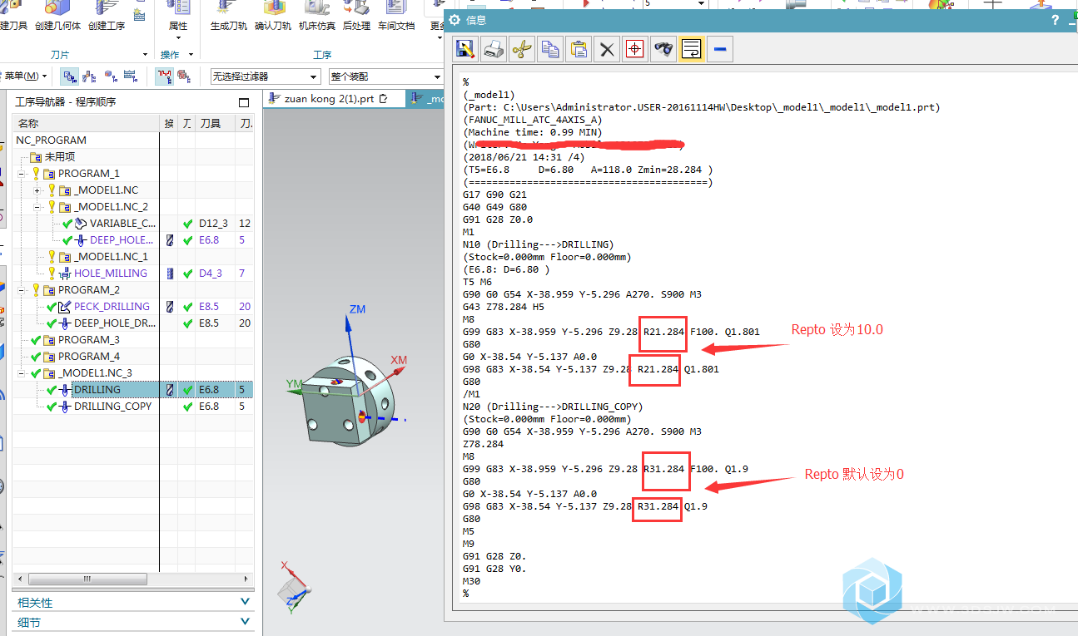Select the PROGRAM_3 group
The height and width of the screenshot is (636, 1078).
pyautogui.click(x=89, y=340)
